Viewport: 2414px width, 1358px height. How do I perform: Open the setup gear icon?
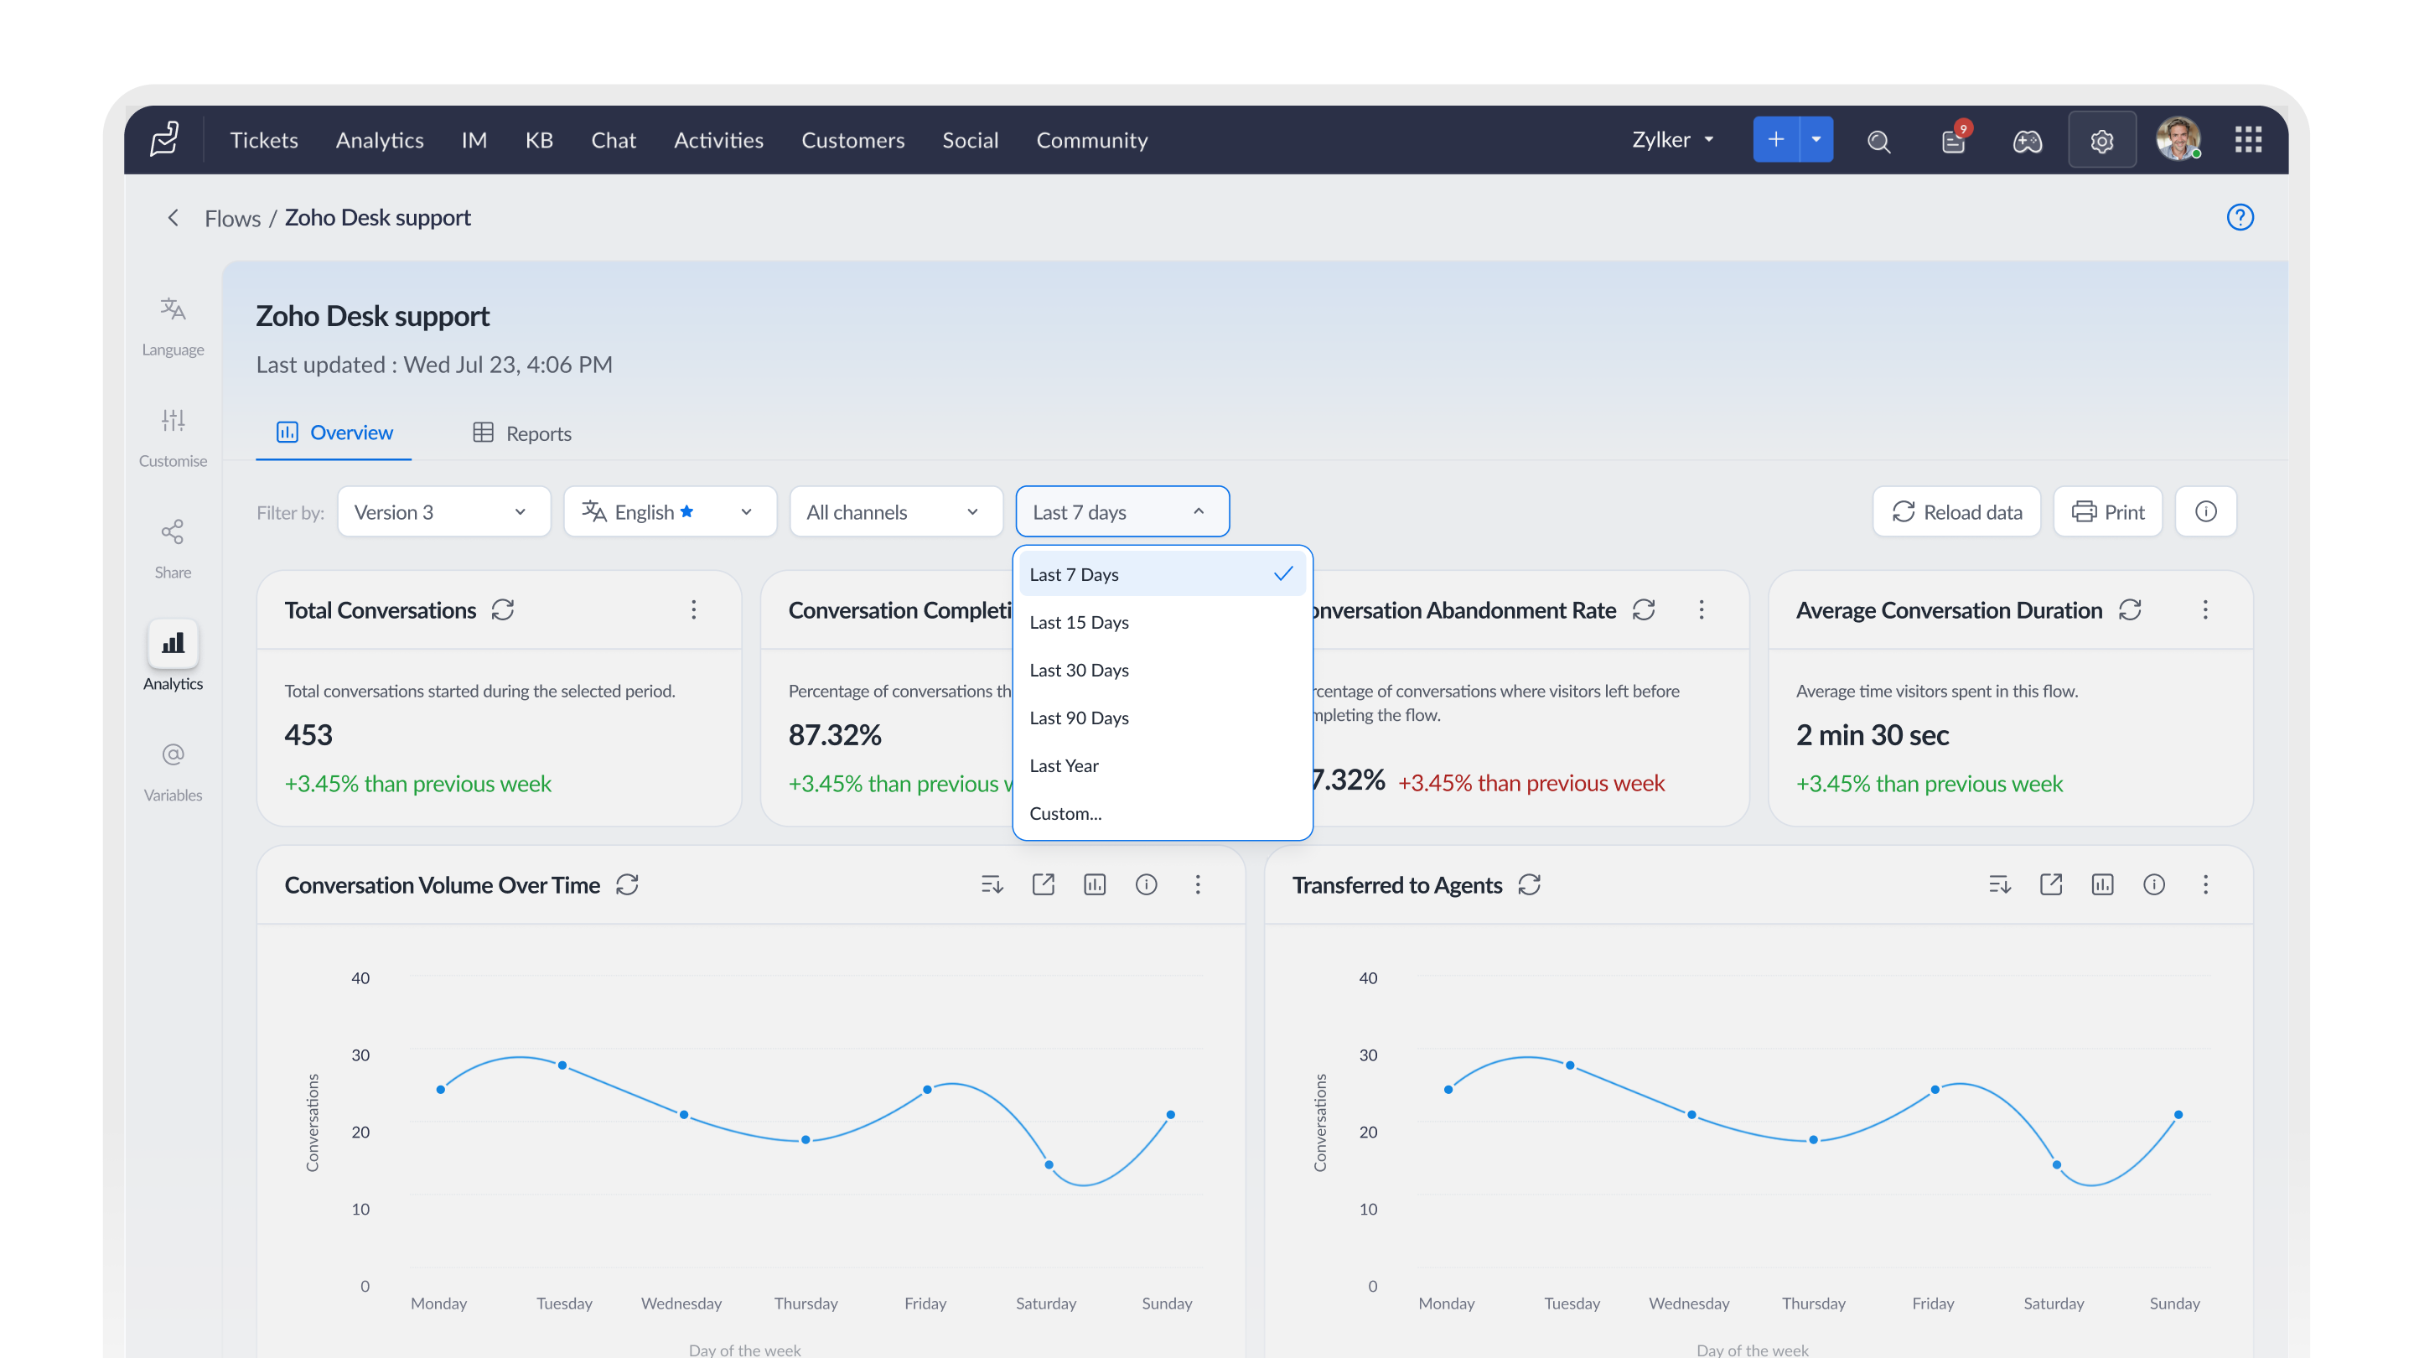coord(2101,140)
